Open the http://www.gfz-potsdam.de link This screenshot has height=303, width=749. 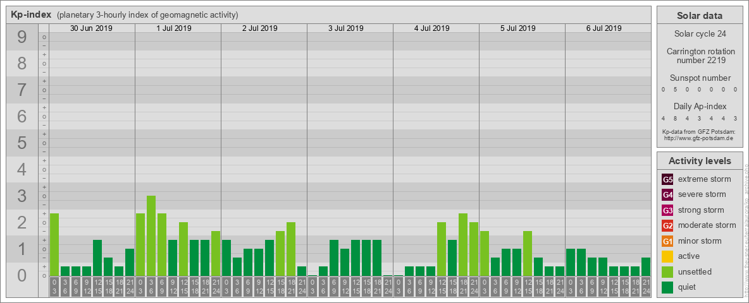pyautogui.click(x=698, y=138)
